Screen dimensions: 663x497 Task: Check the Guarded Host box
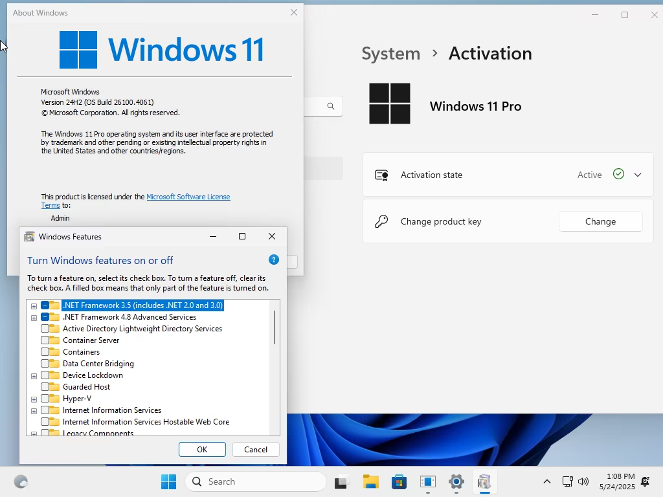[45, 387]
